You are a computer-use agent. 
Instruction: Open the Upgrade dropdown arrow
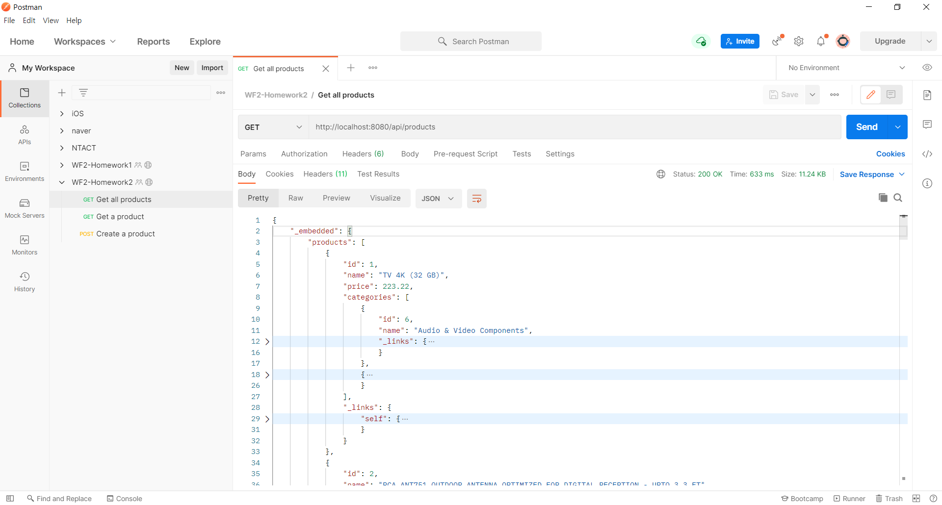pyautogui.click(x=929, y=41)
